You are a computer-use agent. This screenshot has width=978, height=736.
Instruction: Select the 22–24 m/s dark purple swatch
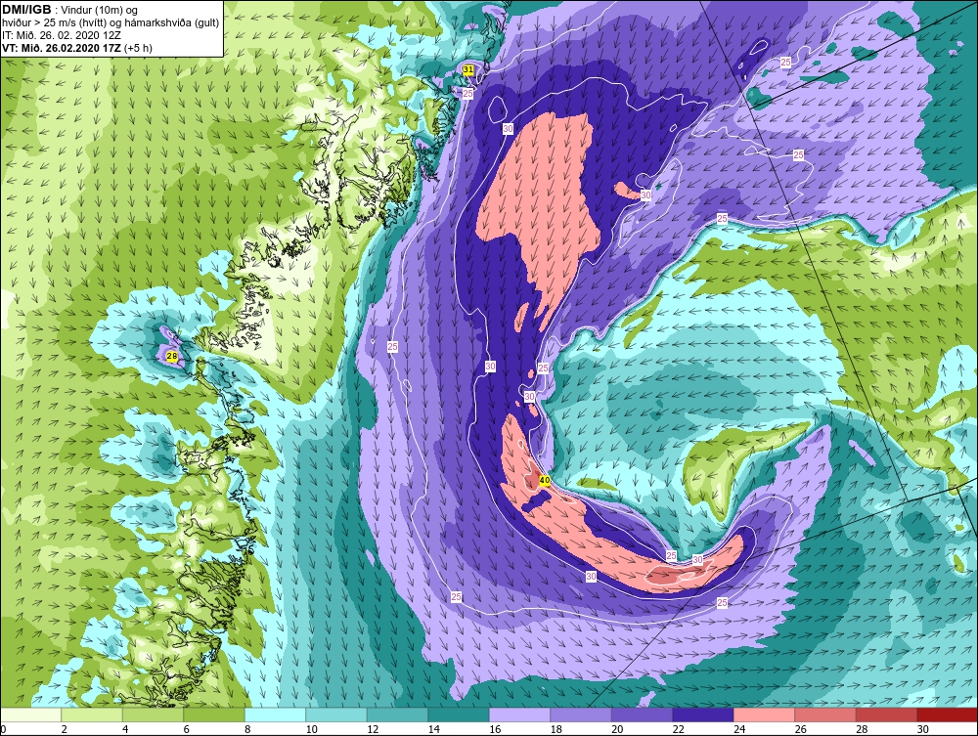(703, 714)
